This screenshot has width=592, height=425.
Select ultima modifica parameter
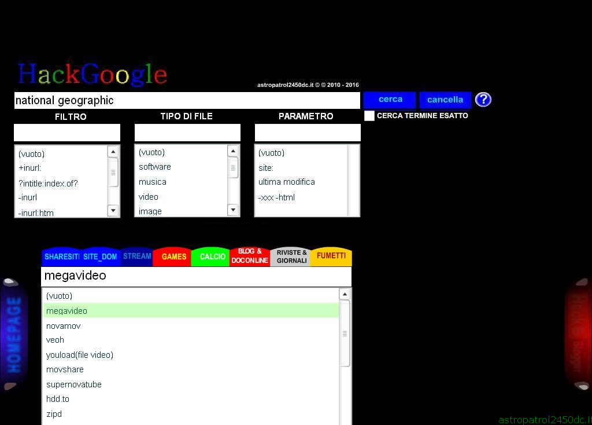[x=301, y=182]
